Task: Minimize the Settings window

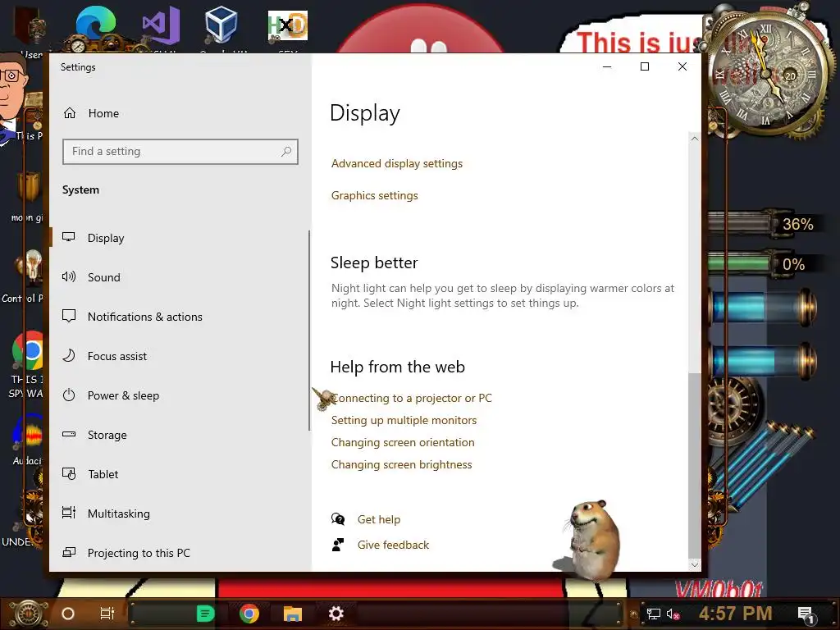Action: [x=607, y=66]
